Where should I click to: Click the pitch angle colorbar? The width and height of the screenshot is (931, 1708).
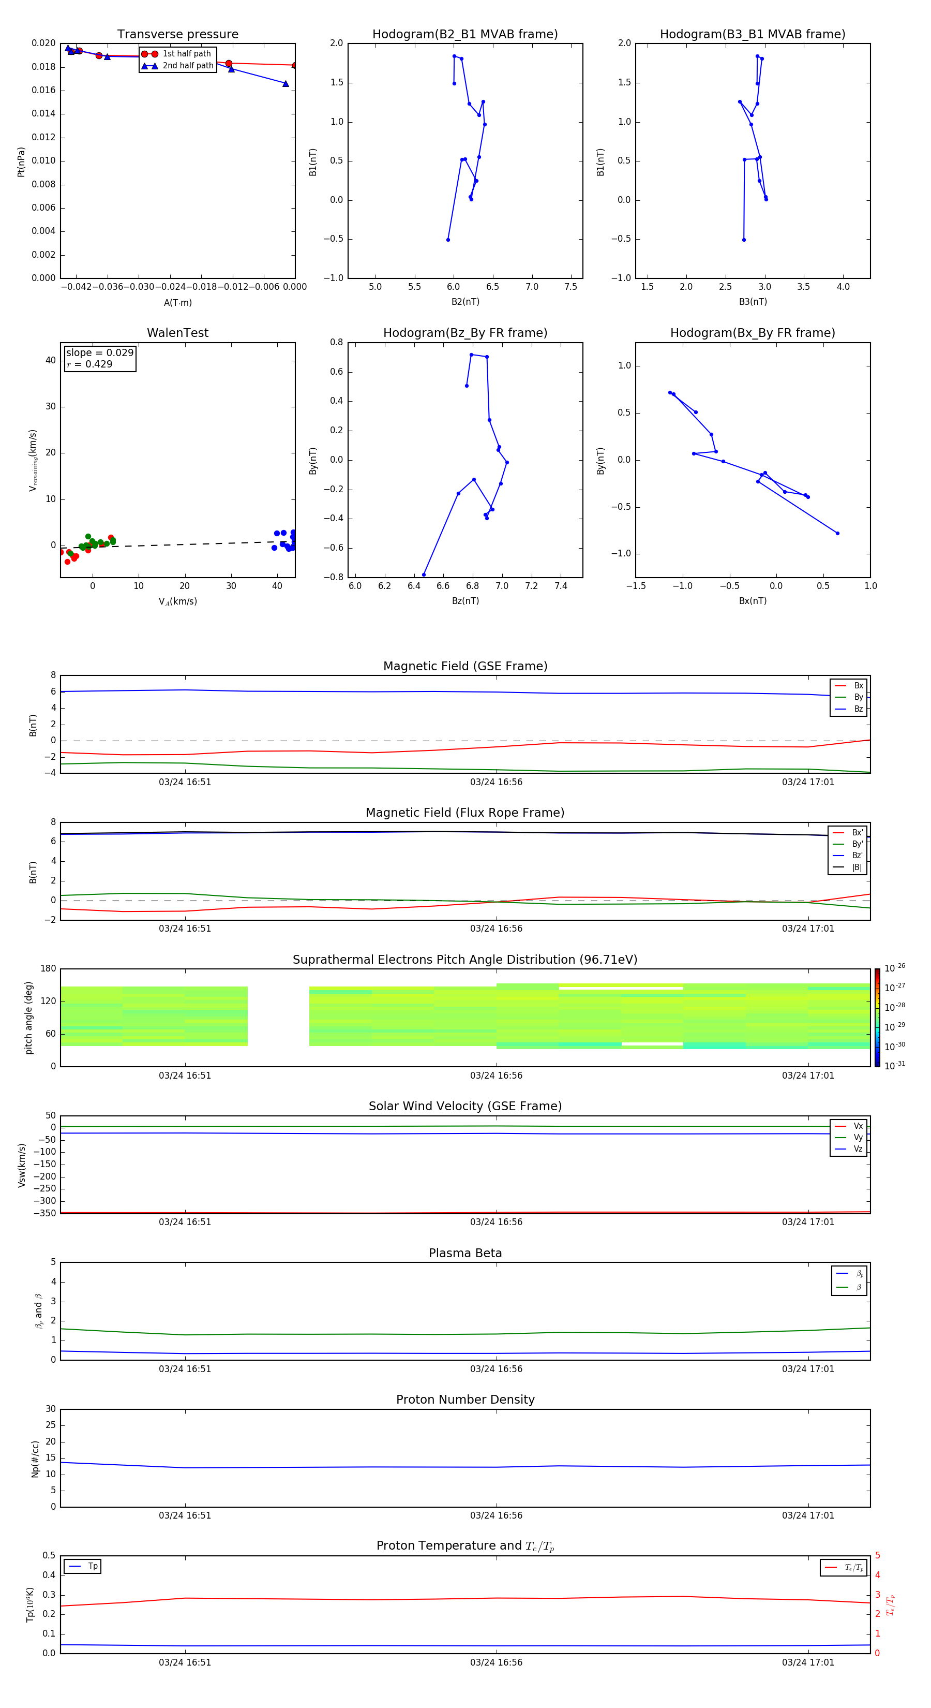[x=877, y=1018]
